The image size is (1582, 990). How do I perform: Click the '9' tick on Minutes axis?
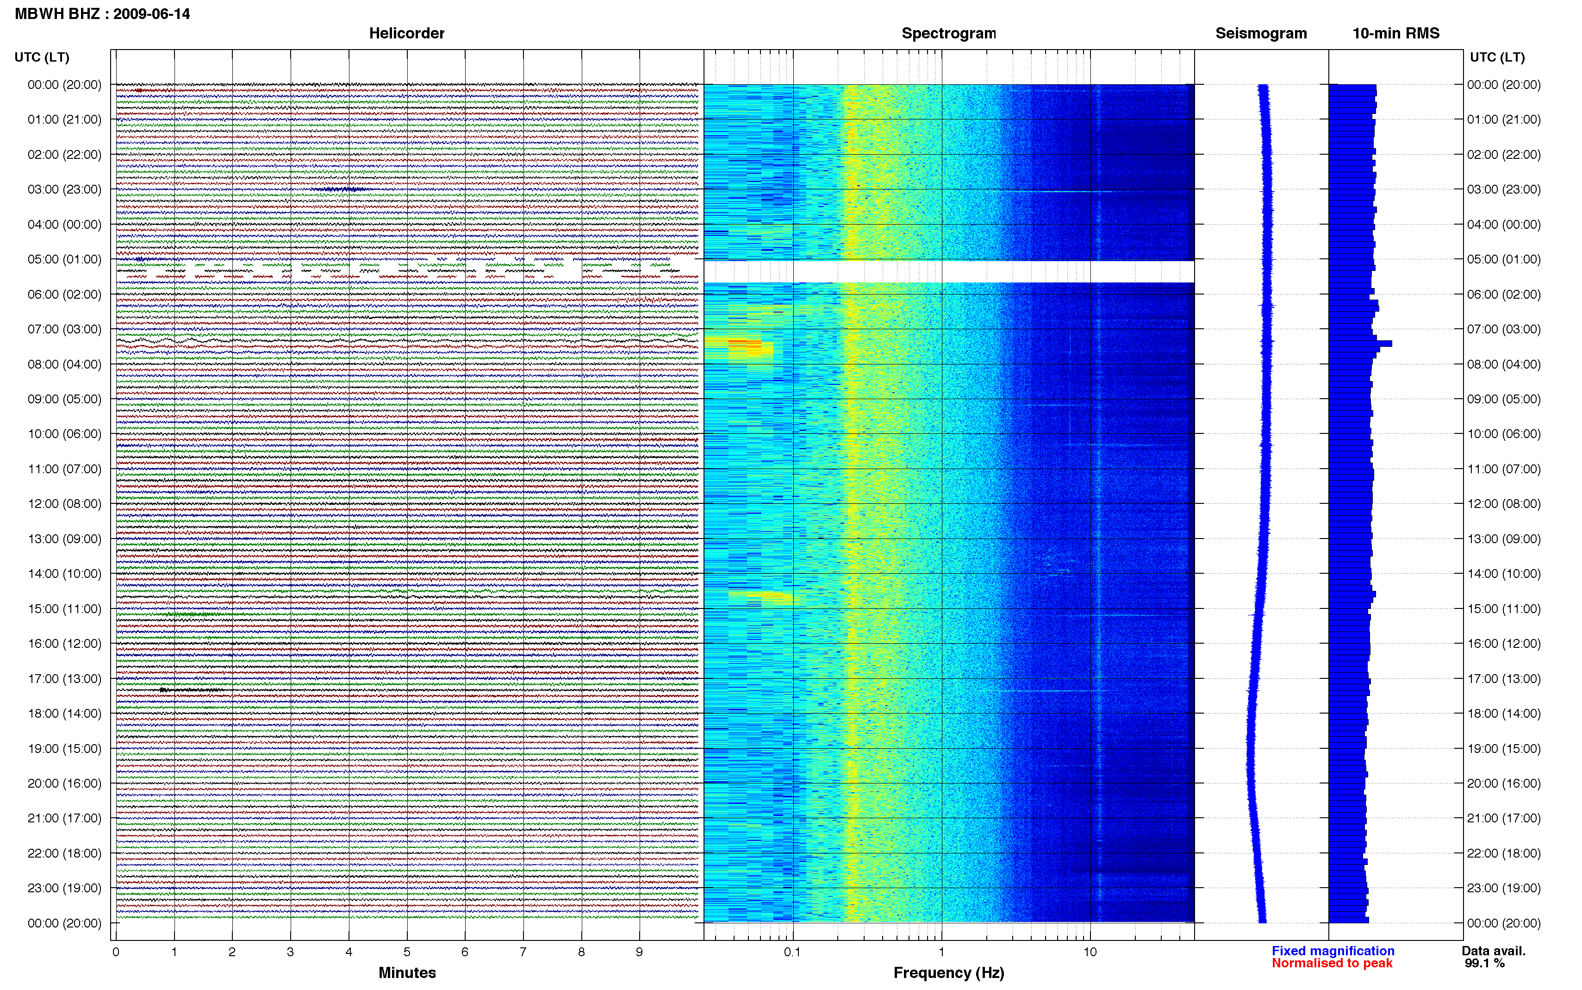(x=639, y=952)
